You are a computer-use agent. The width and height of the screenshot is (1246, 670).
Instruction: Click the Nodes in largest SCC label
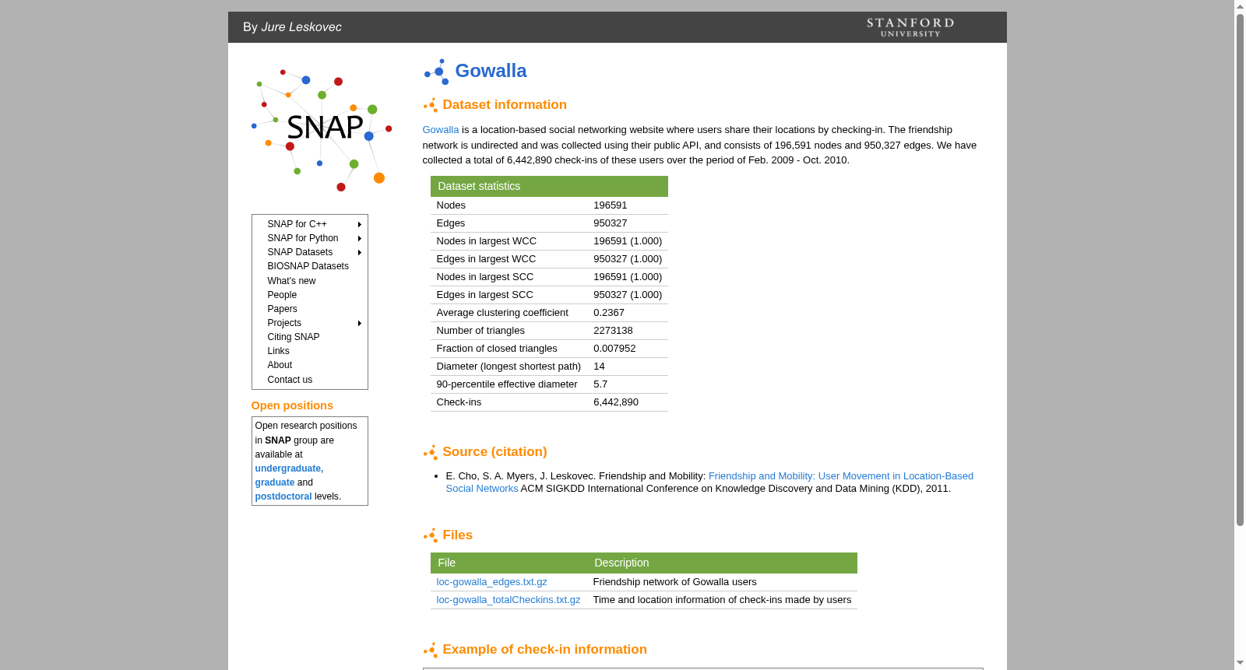485,277
